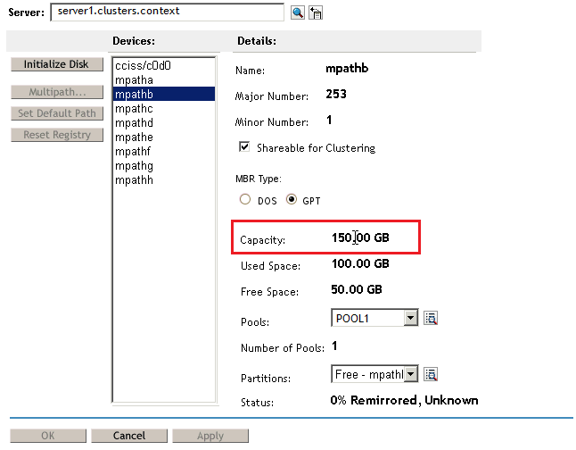Viewport: 576px width, 450px height.
Task: Select device mpathf in the list
Action: coord(164,152)
